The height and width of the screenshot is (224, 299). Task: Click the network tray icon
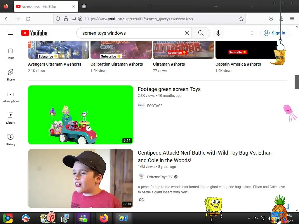tap(263, 218)
